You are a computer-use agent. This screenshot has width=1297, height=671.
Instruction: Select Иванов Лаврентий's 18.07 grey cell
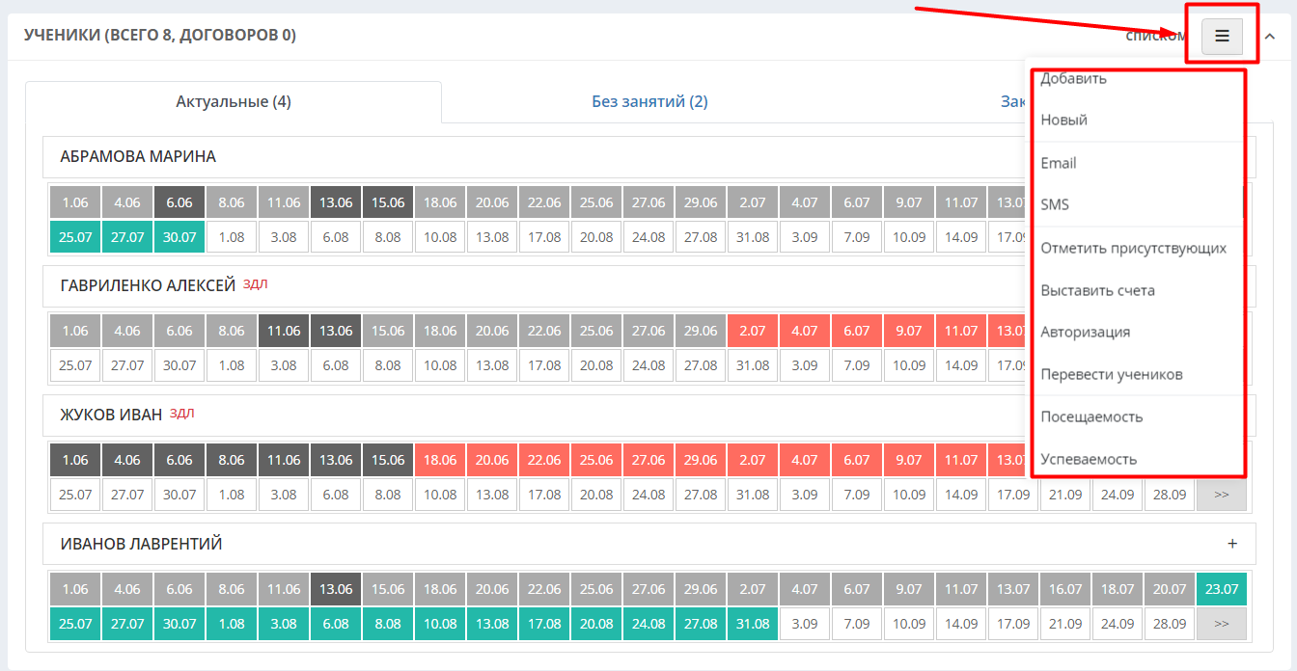pyautogui.click(x=1118, y=589)
